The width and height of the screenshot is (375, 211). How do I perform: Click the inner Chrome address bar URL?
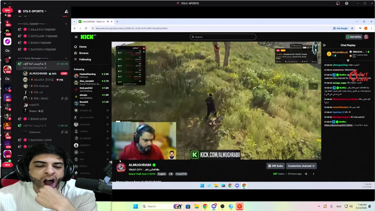pyautogui.click(x=132, y=28)
